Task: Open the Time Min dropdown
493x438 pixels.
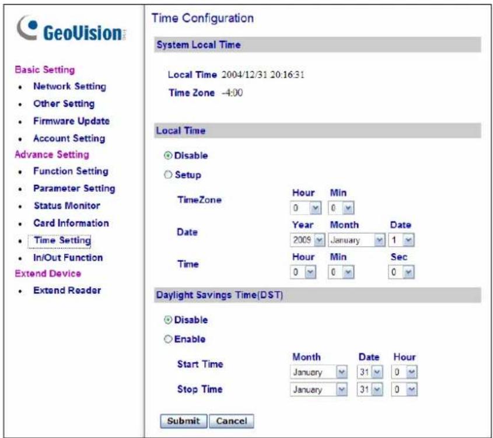Action: click(341, 272)
